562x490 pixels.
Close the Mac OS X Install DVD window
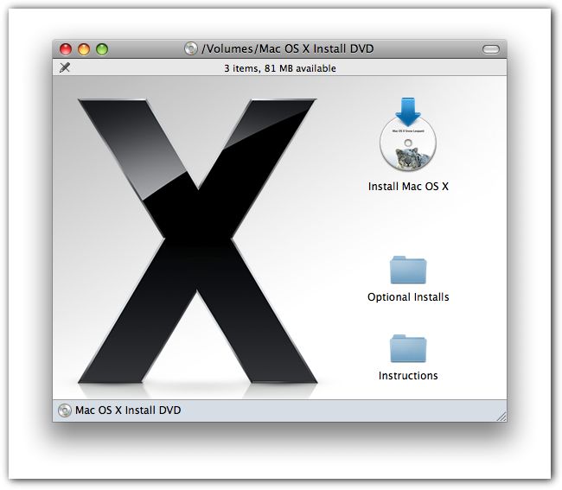click(x=67, y=49)
